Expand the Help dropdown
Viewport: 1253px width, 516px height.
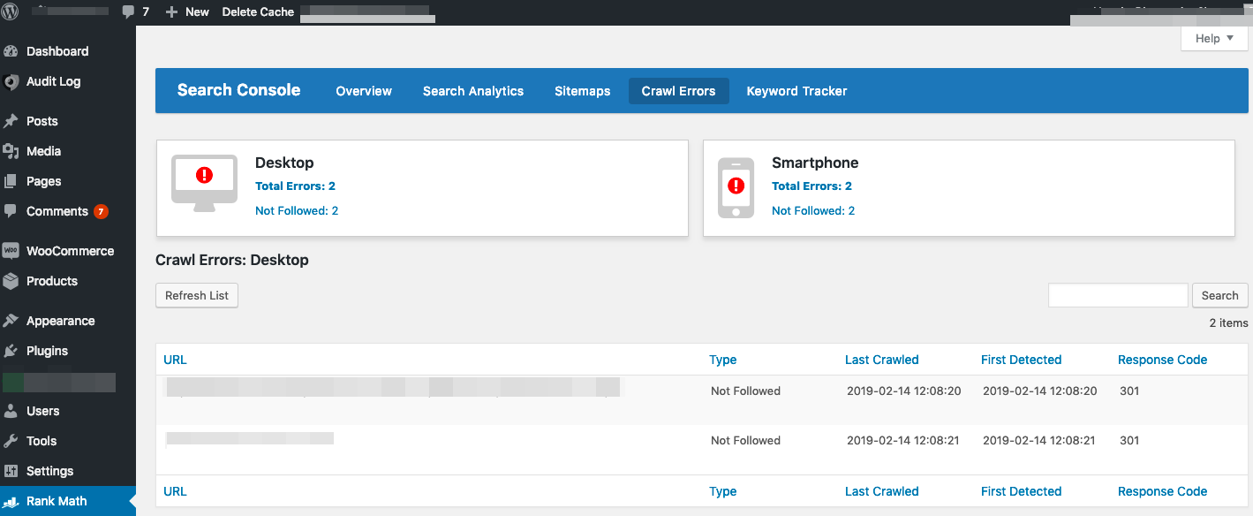[1214, 38]
